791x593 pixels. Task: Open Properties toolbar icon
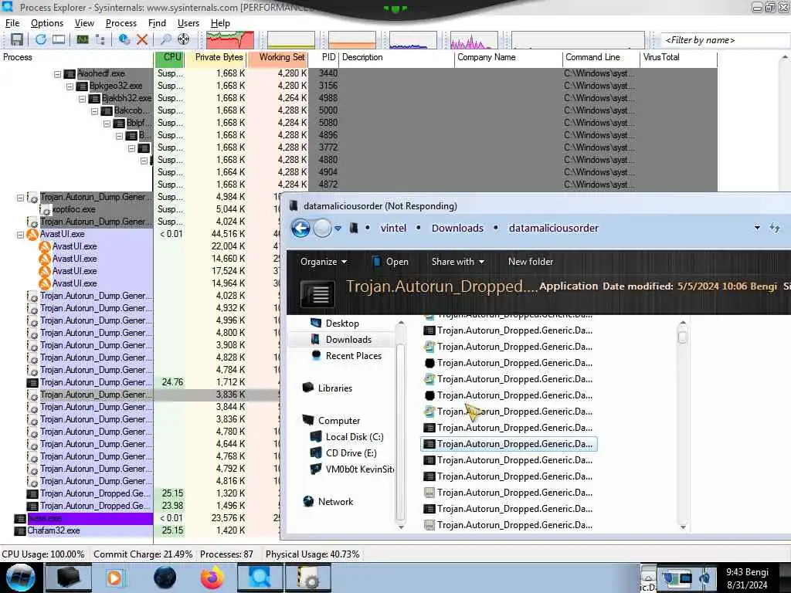coord(124,39)
